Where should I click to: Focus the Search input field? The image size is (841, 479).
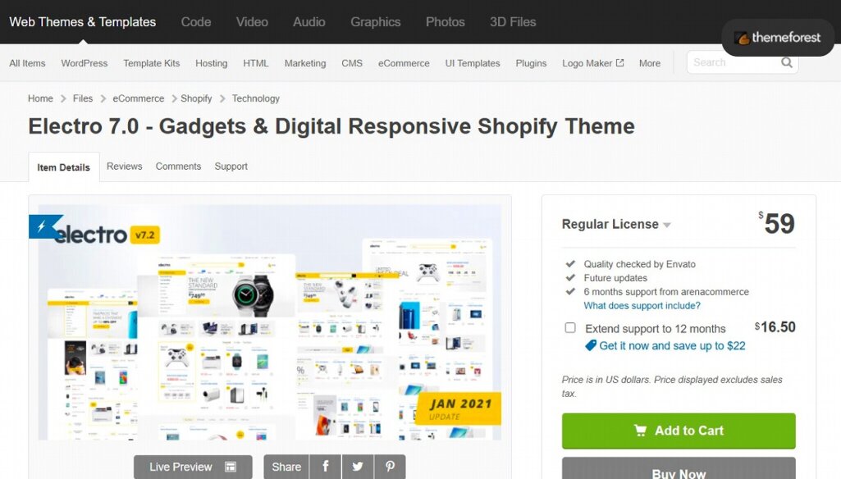pyautogui.click(x=733, y=62)
